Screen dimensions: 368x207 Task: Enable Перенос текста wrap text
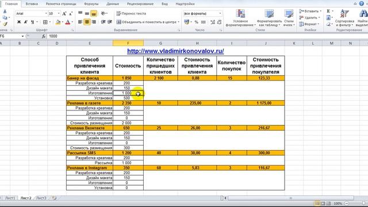point(131,14)
